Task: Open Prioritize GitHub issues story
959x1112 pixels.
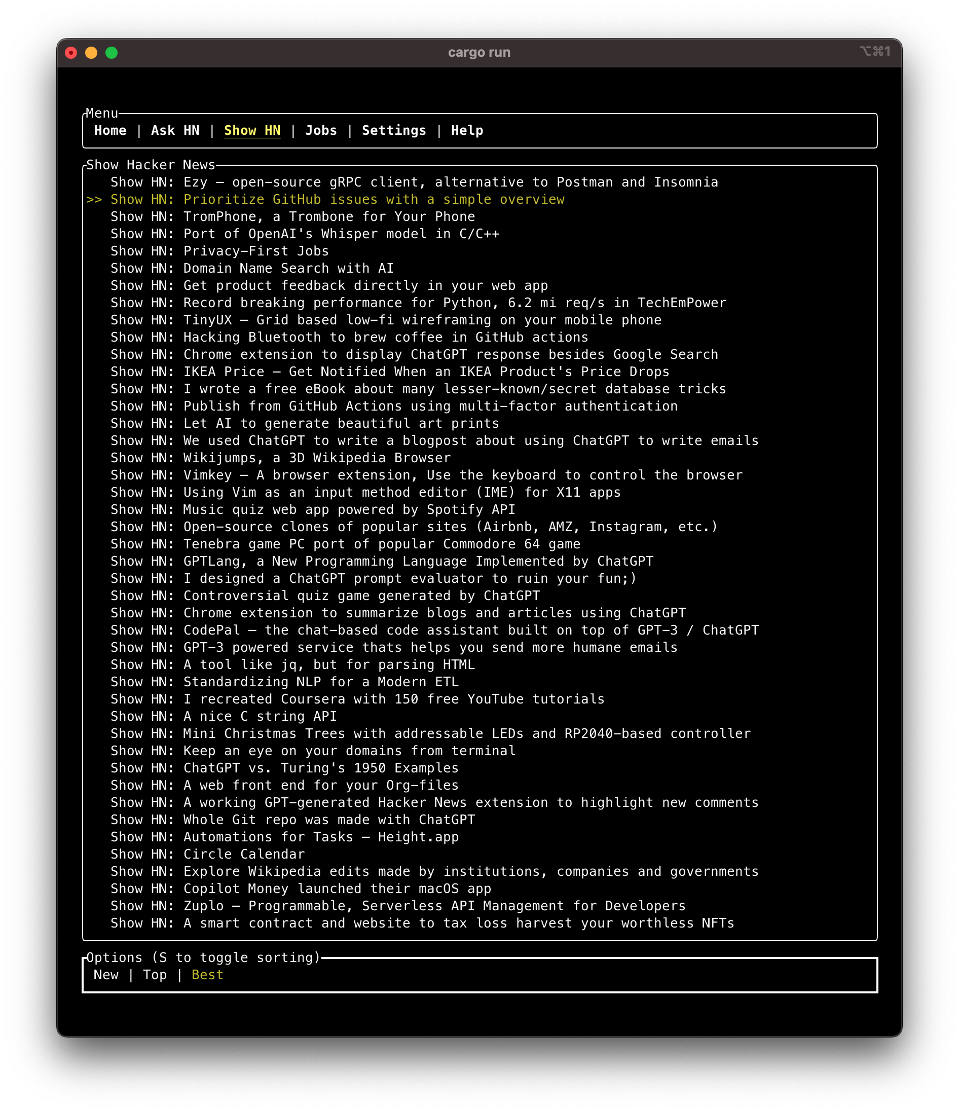Action: (x=338, y=199)
